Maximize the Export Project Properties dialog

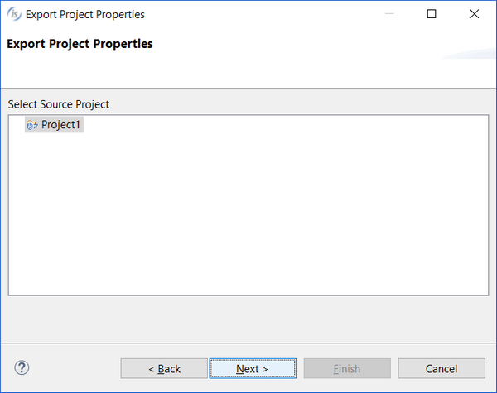432,14
